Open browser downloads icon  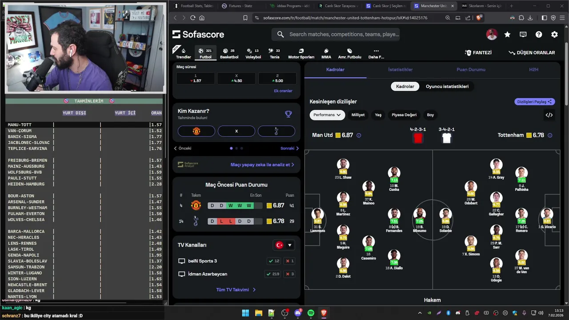point(530,18)
